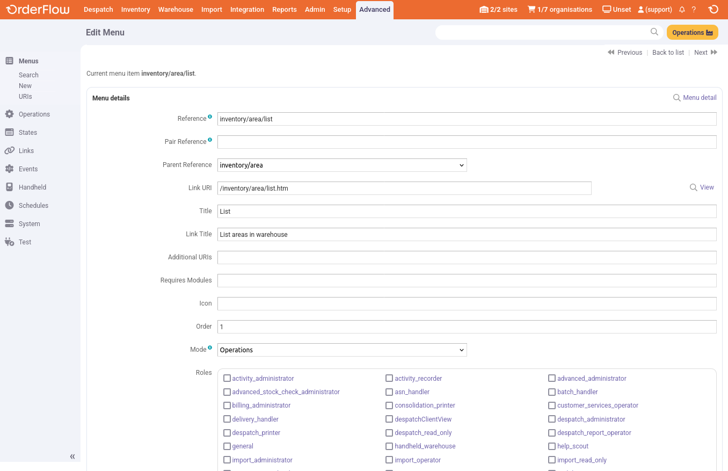The width and height of the screenshot is (728, 471).
Task: Open the 1/7 organisations selector
Action: point(559,10)
